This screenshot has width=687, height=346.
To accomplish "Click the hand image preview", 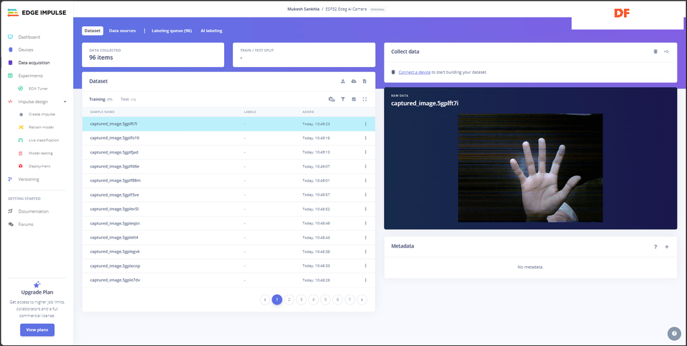I will click(x=530, y=168).
